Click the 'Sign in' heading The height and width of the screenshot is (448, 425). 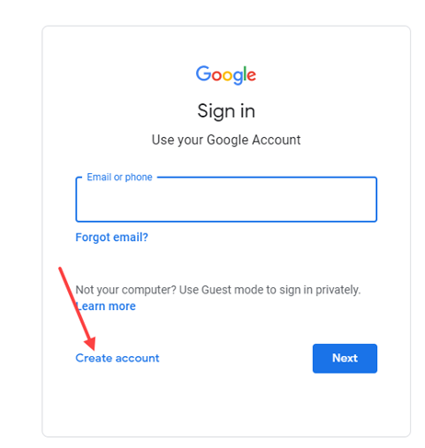(x=226, y=111)
